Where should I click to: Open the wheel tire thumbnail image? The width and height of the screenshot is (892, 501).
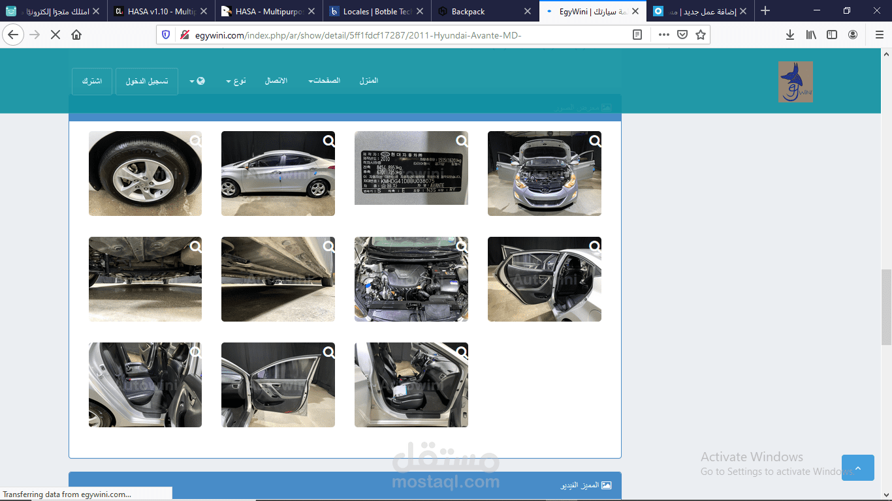pyautogui.click(x=145, y=174)
